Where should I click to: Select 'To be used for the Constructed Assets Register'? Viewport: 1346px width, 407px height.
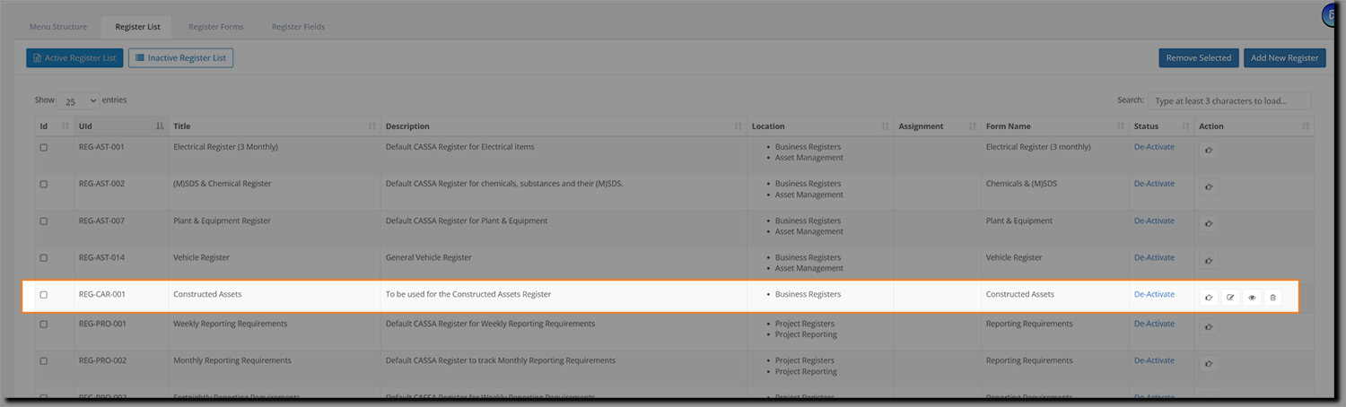coord(468,294)
